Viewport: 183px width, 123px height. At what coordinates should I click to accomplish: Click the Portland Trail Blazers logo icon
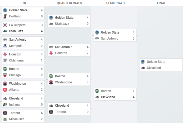coord(5,16)
